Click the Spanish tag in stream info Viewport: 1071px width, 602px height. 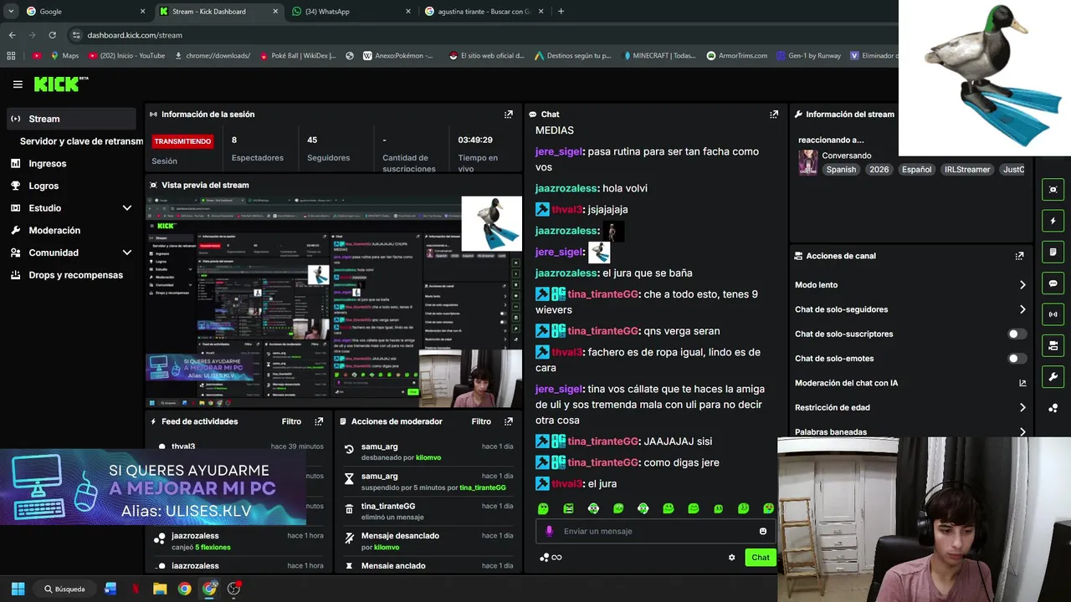click(841, 170)
